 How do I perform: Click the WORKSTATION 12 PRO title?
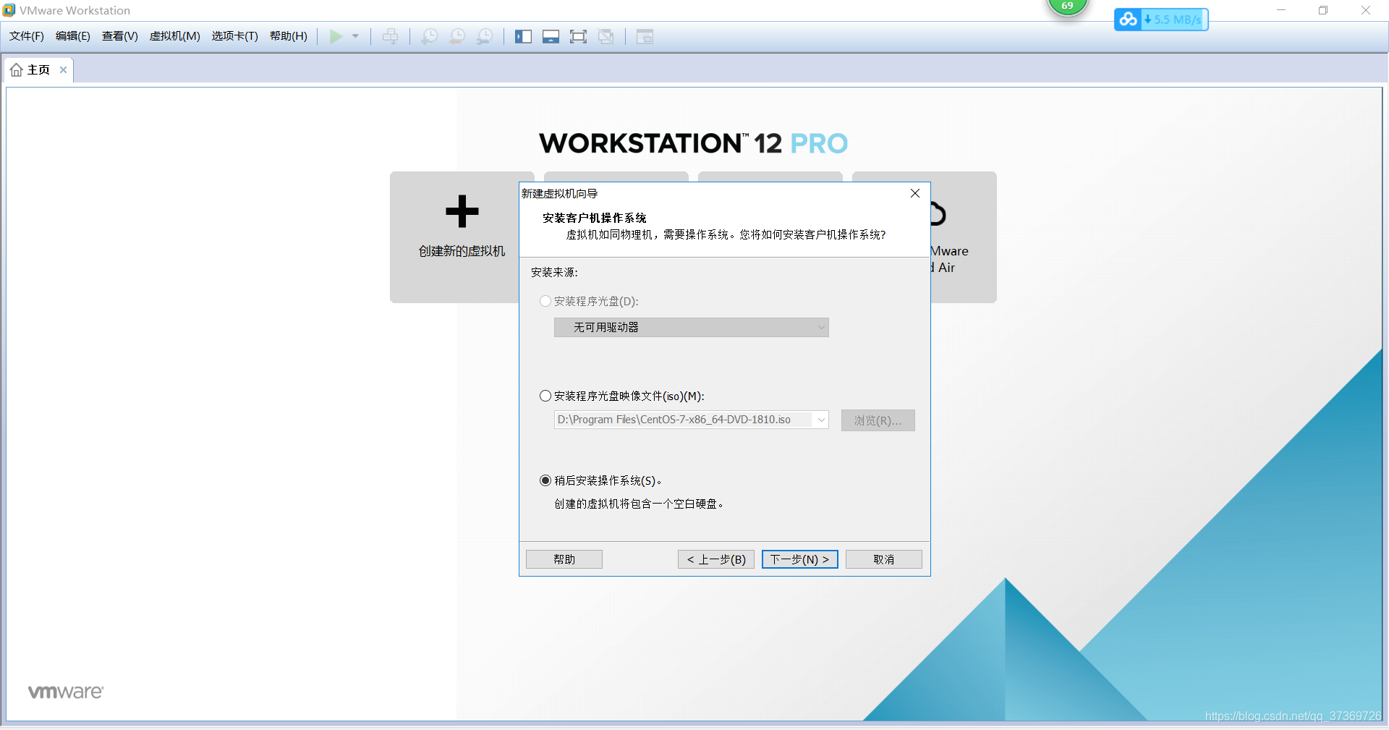pyautogui.click(x=693, y=143)
